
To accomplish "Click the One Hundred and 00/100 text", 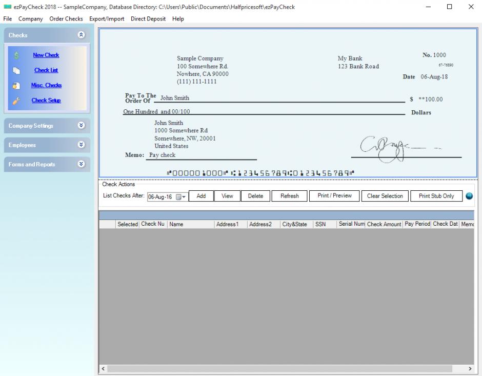I will click(156, 112).
